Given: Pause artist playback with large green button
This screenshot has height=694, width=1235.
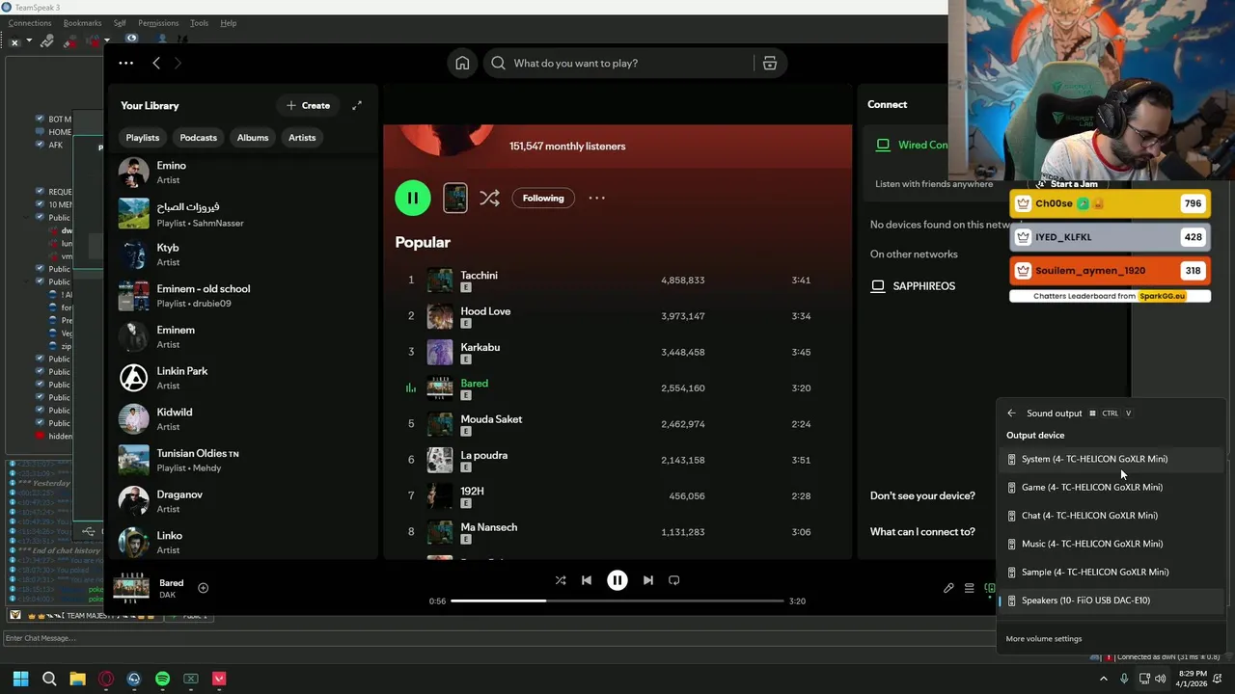Looking at the screenshot, I should 413,198.
